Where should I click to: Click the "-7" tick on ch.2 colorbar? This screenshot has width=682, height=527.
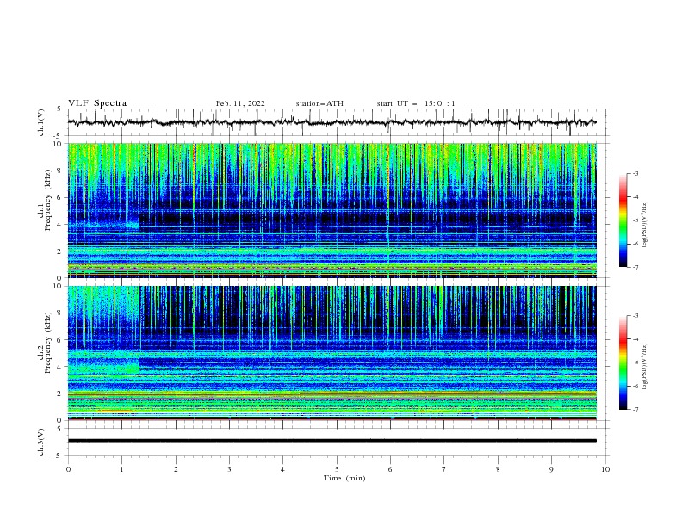coord(635,410)
